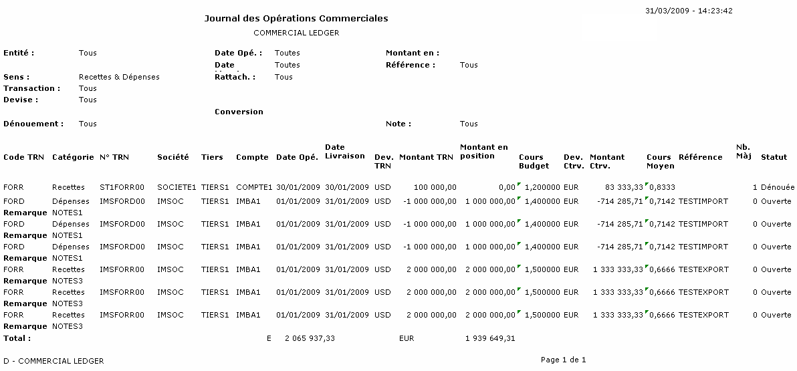
Task: Click the total value 2 065 937,33
Action: tap(310, 338)
